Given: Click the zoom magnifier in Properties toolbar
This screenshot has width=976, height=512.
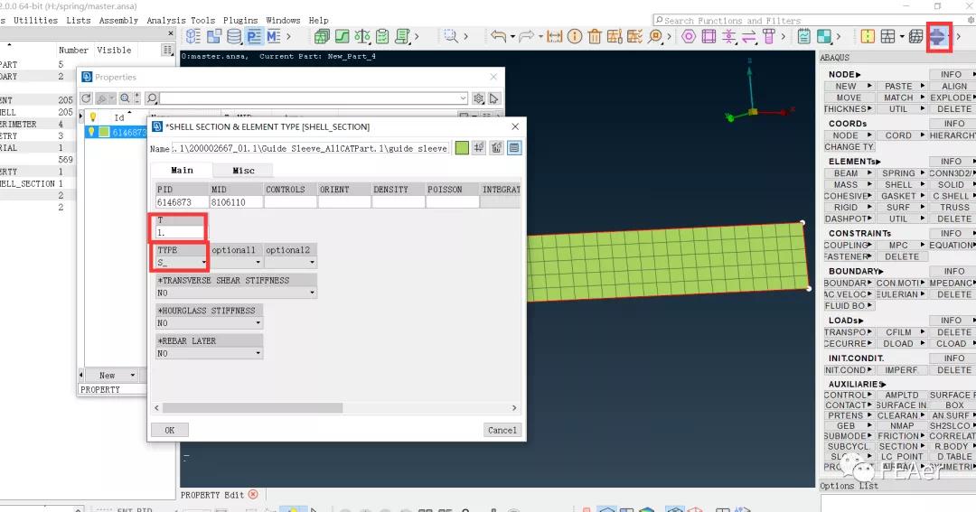Looking at the screenshot, I should tap(125, 98).
